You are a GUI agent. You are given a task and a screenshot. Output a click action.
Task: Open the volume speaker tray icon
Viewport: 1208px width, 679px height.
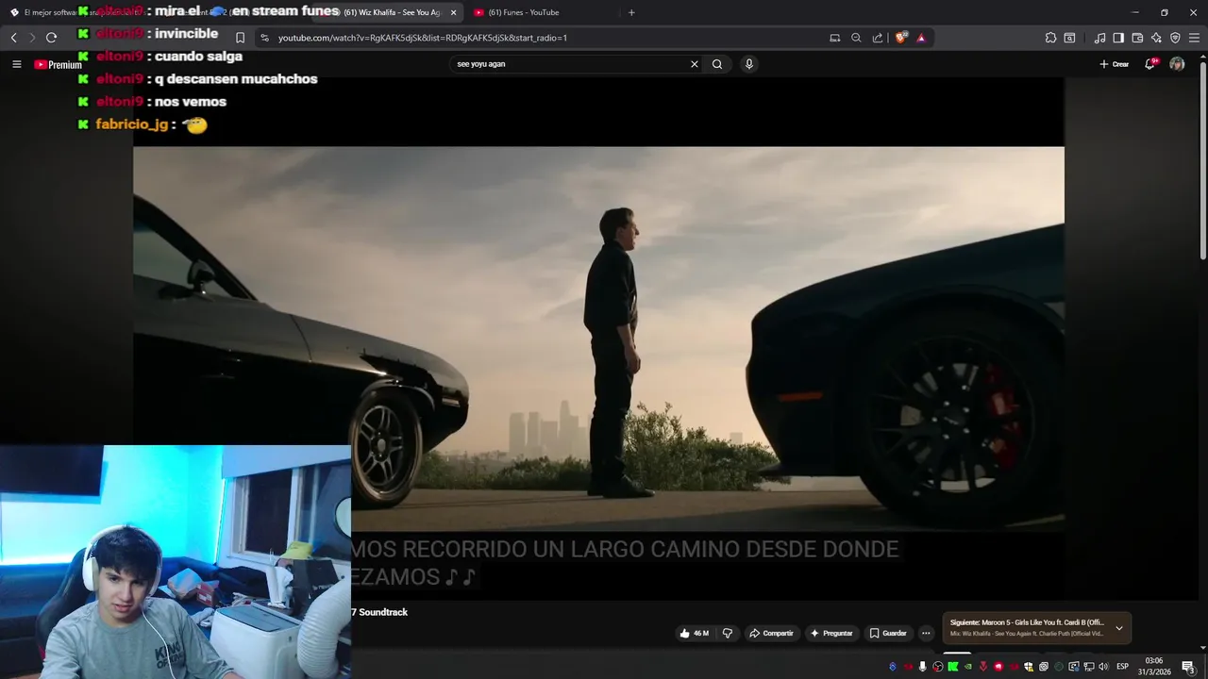[1103, 667]
